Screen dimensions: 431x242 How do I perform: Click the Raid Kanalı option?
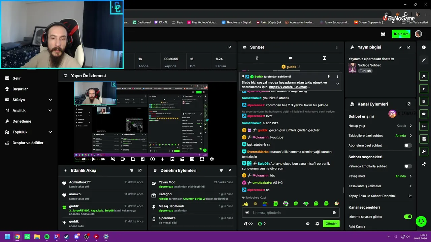357,227
